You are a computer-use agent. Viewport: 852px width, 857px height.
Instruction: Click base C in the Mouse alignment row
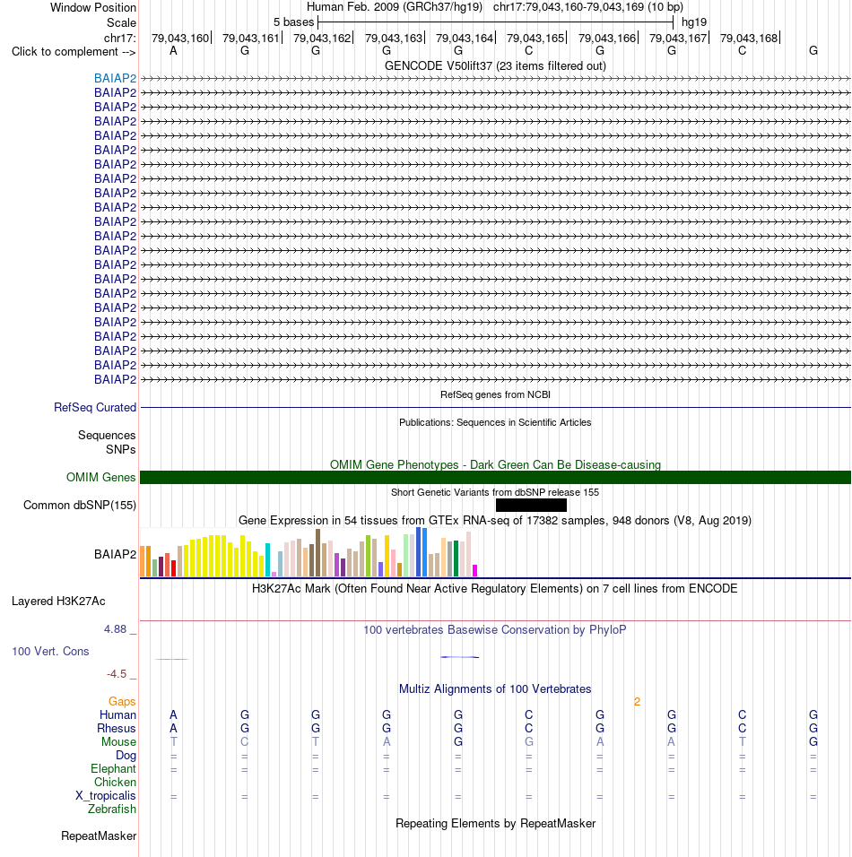(245, 741)
